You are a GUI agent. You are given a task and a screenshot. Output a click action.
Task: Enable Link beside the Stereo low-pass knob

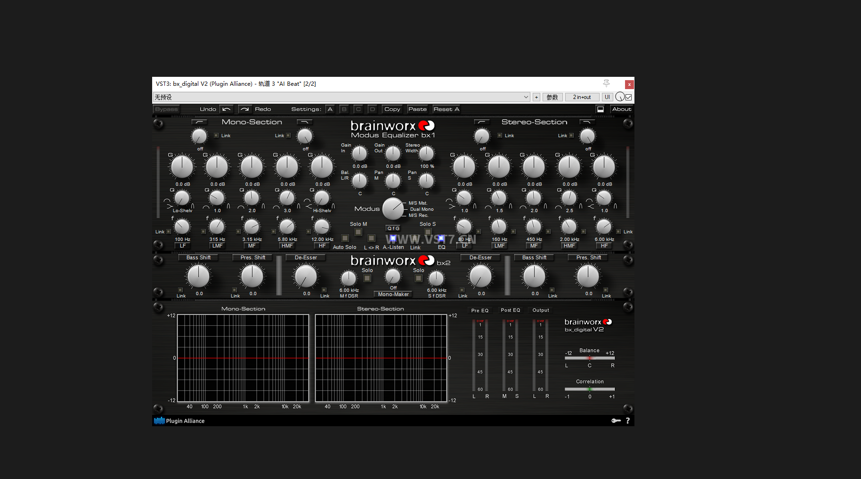[571, 135]
